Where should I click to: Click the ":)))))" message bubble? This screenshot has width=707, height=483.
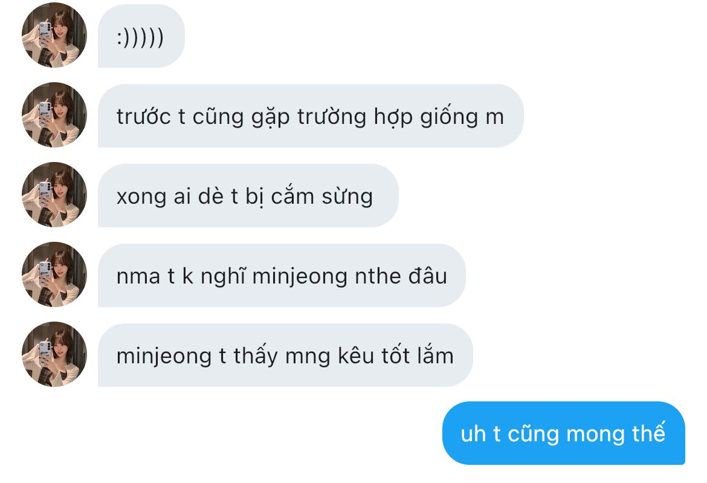[x=141, y=36]
